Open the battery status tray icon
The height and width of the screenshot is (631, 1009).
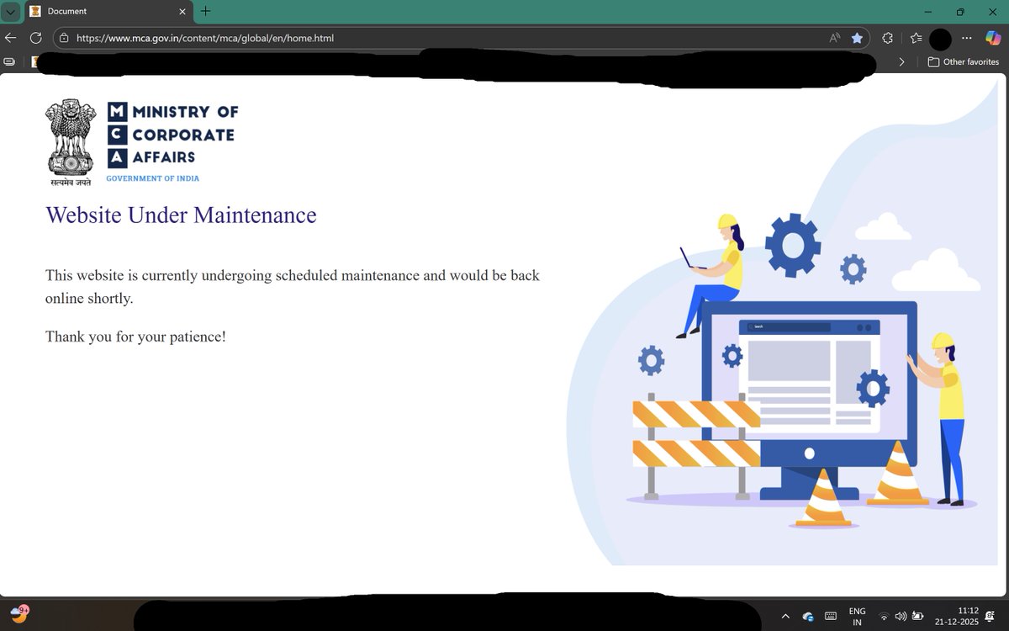click(918, 617)
